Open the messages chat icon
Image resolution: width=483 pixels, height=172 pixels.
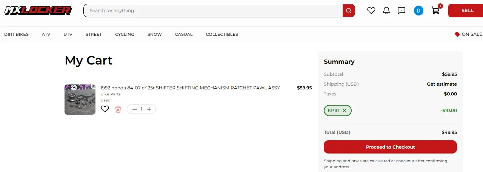click(401, 11)
